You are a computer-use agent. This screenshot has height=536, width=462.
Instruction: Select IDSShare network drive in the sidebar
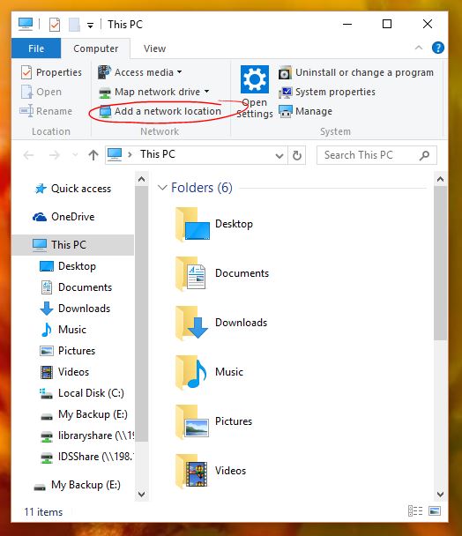pos(86,457)
